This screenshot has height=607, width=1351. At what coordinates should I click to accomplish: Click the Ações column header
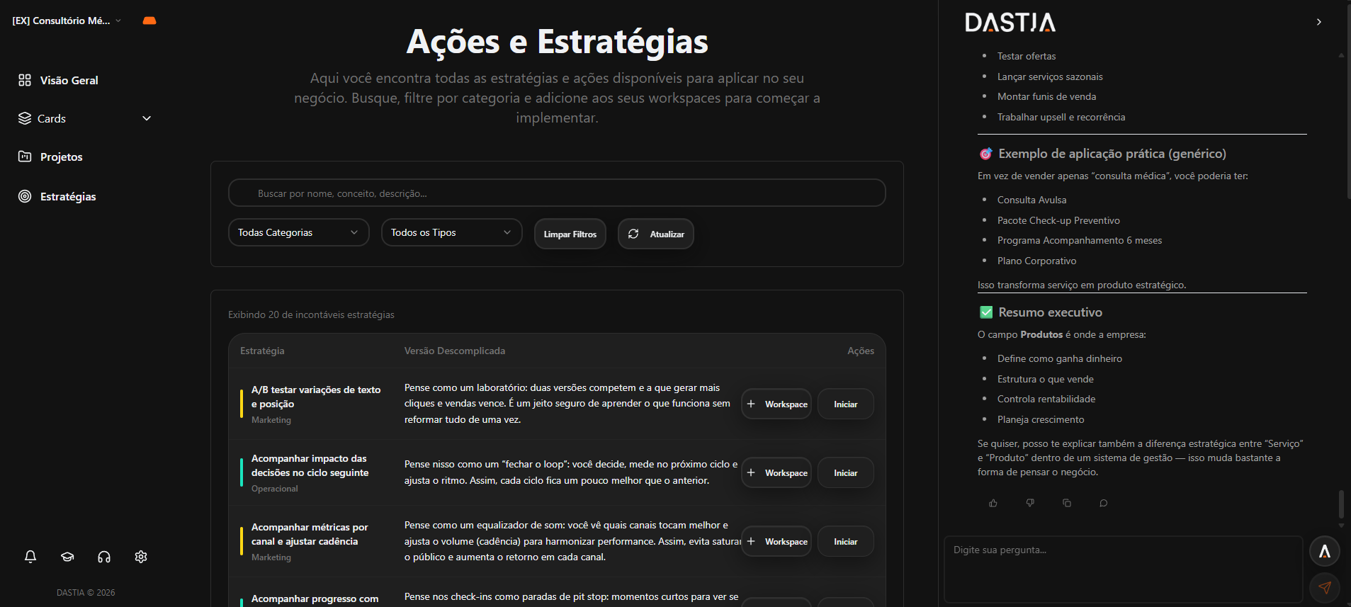tap(861, 351)
